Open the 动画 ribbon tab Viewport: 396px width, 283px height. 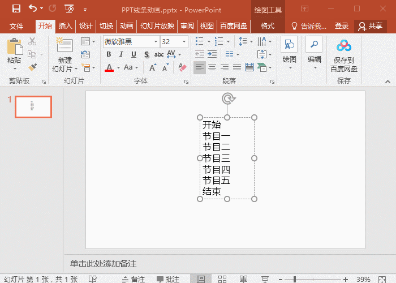(127, 26)
